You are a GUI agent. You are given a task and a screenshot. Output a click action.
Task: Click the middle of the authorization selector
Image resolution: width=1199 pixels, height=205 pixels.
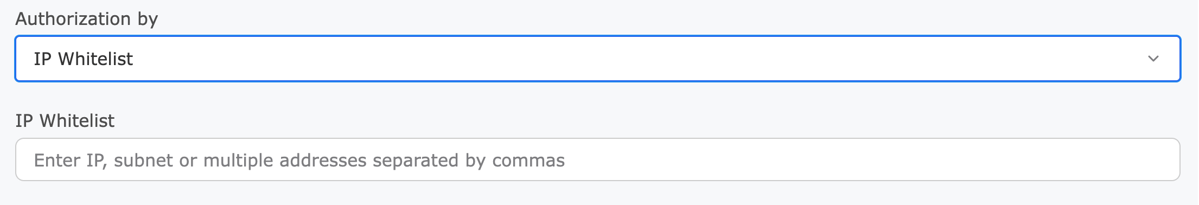click(597, 59)
